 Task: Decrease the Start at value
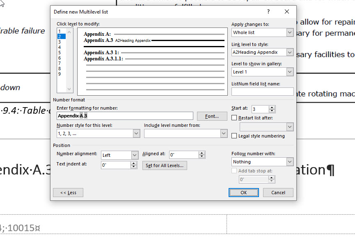[x=272, y=111]
